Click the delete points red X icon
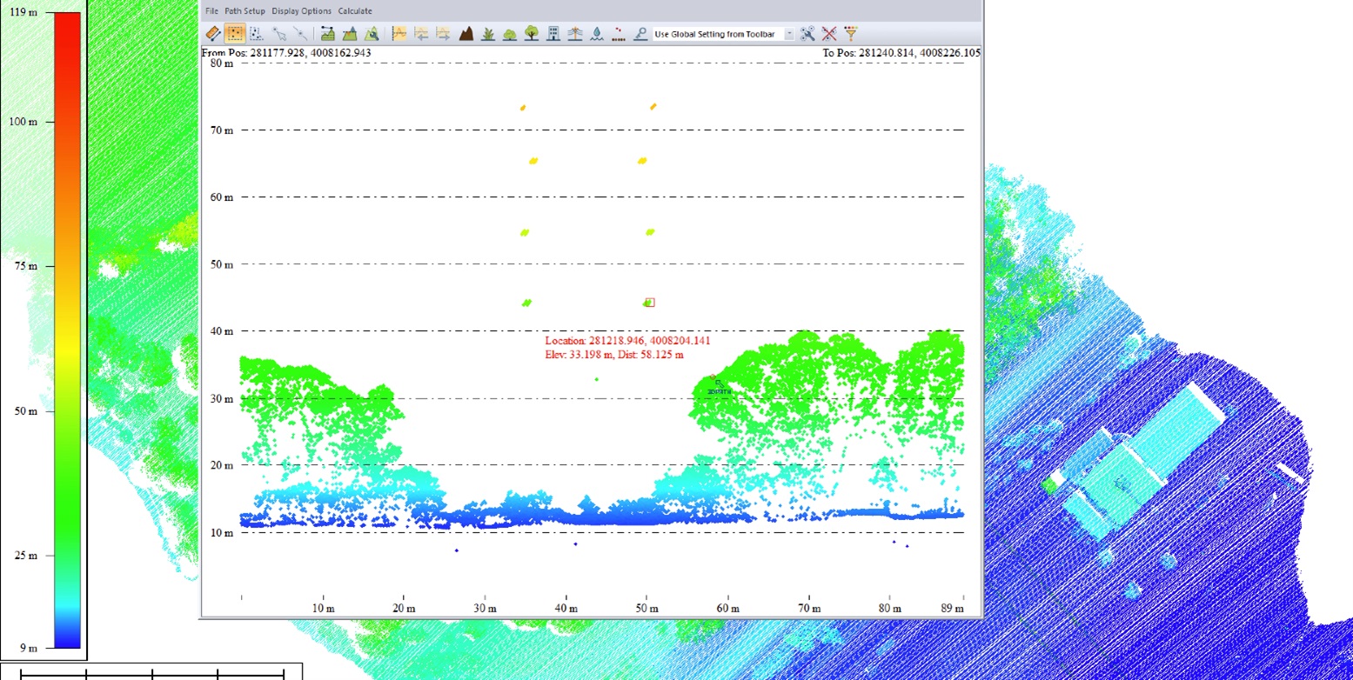This screenshot has height=680, width=1353. 829,34
